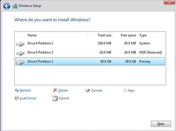Click the Refresh arrows icon
The image size is (176, 131).
click(17, 90)
